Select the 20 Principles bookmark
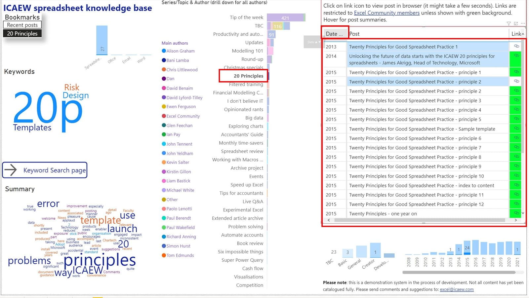Image resolution: width=529 pixels, height=298 pixels. point(22,33)
